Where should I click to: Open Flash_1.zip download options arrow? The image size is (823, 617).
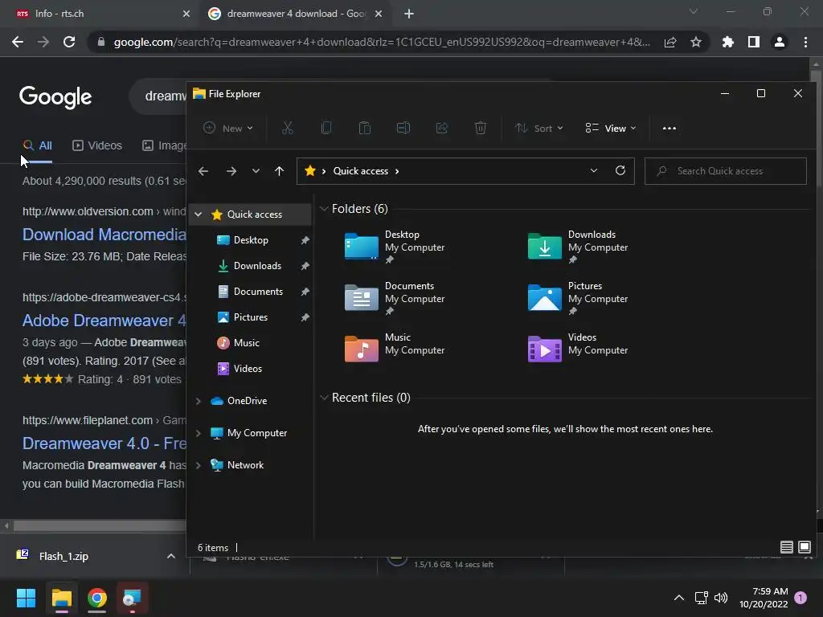[170, 556]
